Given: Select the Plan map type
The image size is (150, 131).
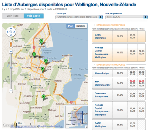Looking at the screenshot, I should tap(71, 26).
